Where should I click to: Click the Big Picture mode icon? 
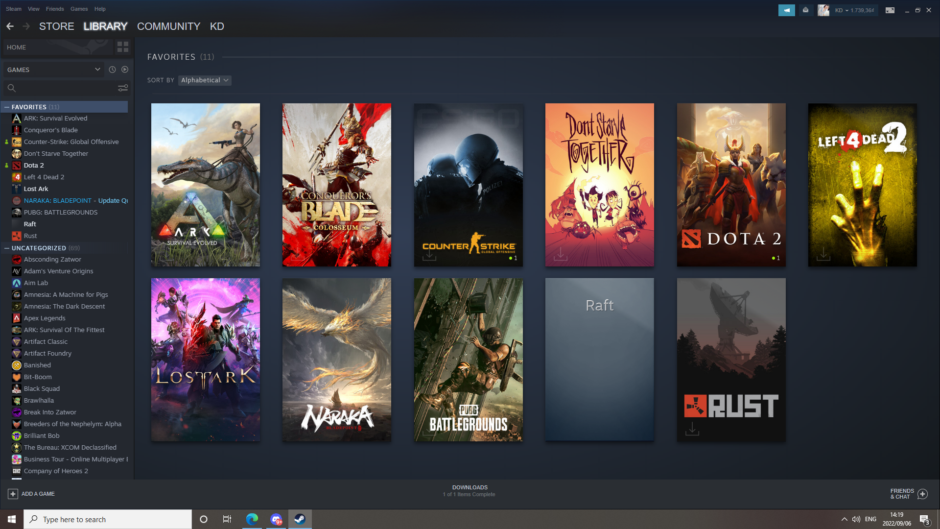tap(890, 10)
